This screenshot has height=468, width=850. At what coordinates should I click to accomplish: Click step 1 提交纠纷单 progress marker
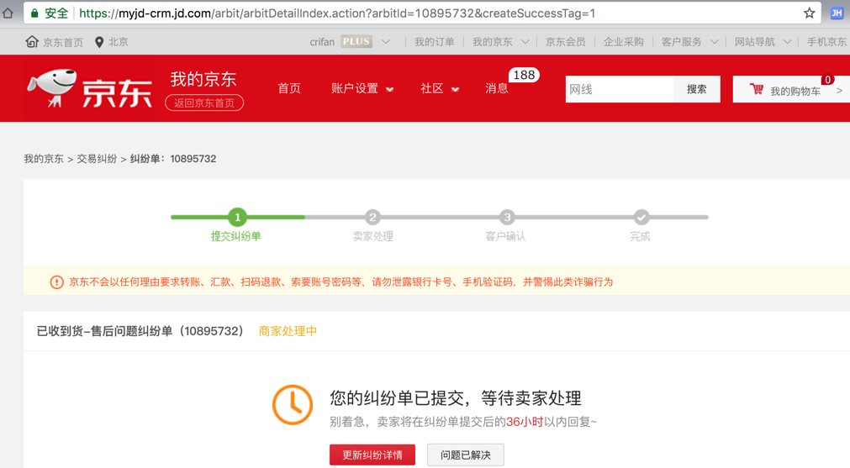[x=237, y=218]
